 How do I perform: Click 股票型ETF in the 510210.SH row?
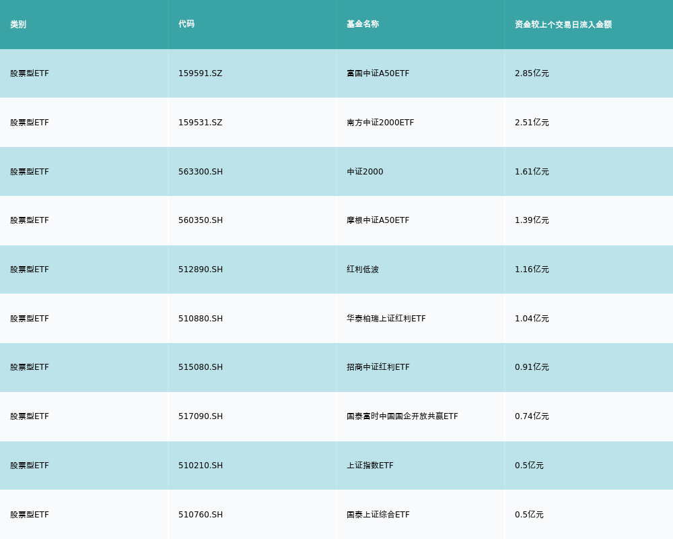coord(30,466)
